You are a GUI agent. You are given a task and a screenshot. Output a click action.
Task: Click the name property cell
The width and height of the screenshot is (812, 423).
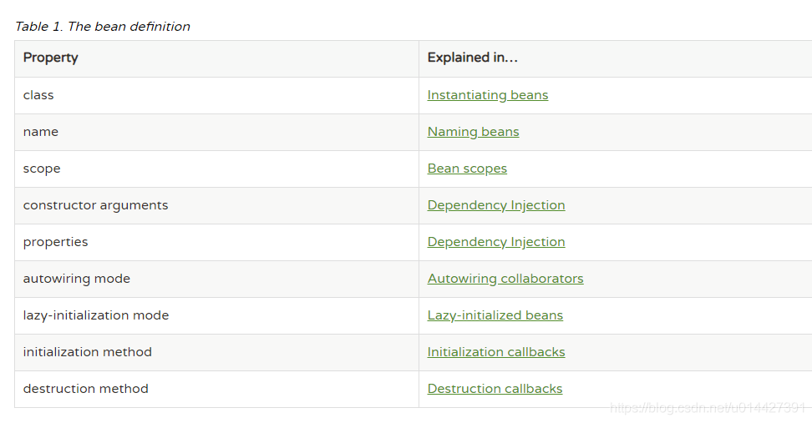pos(216,133)
